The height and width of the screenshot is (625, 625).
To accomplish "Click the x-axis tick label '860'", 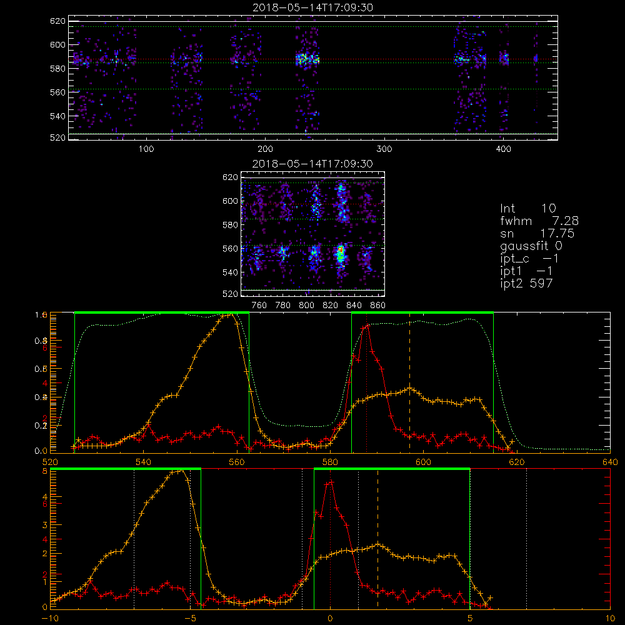I will tap(378, 306).
